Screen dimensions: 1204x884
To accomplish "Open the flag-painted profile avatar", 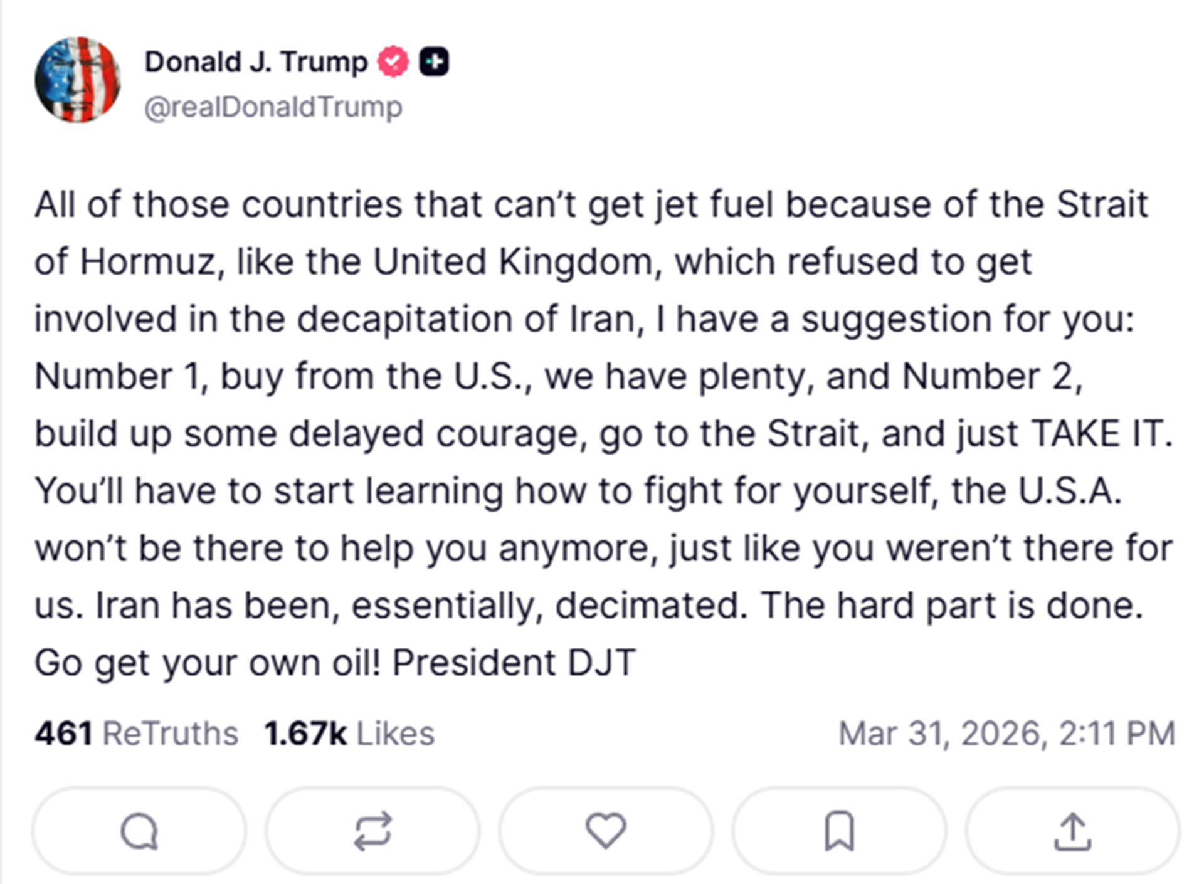I will (78, 80).
